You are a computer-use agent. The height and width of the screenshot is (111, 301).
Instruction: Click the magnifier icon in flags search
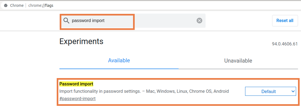(x=67, y=21)
